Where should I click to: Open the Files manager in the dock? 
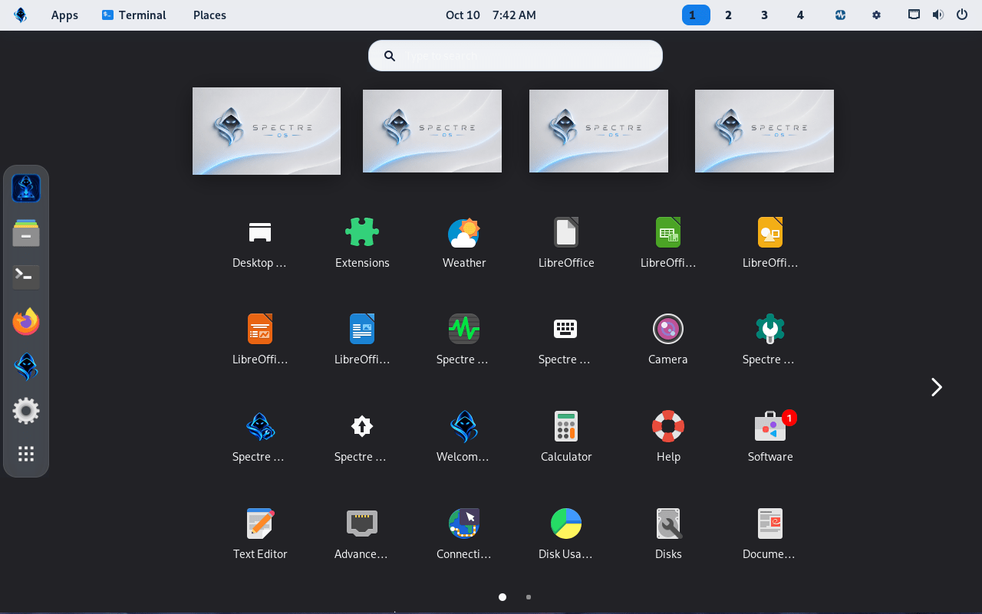click(26, 233)
